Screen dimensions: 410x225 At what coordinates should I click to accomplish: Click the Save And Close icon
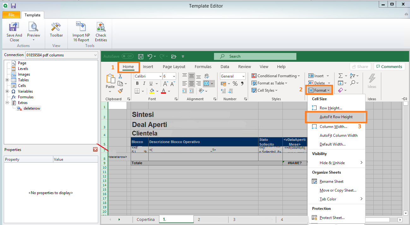14,28
